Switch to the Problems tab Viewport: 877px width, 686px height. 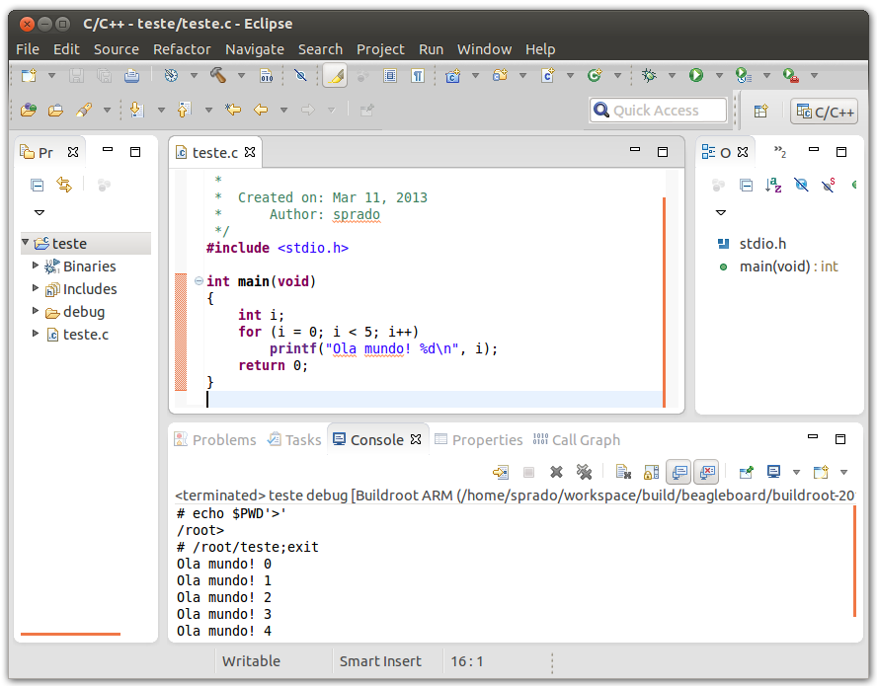click(215, 440)
